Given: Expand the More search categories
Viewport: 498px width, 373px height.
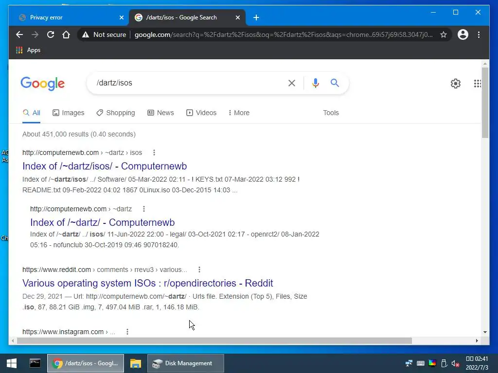Looking at the screenshot, I should [239, 113].
